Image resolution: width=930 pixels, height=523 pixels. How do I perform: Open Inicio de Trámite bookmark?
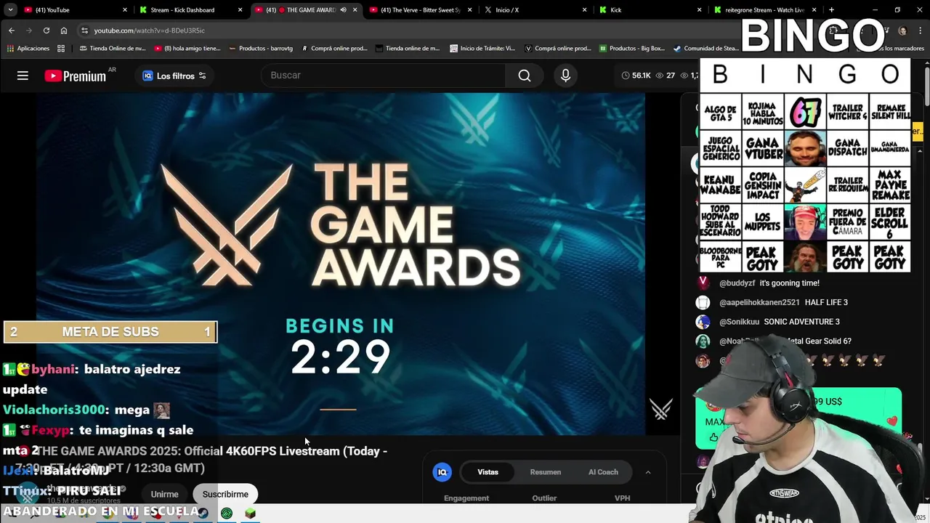(x=482, y=49)
